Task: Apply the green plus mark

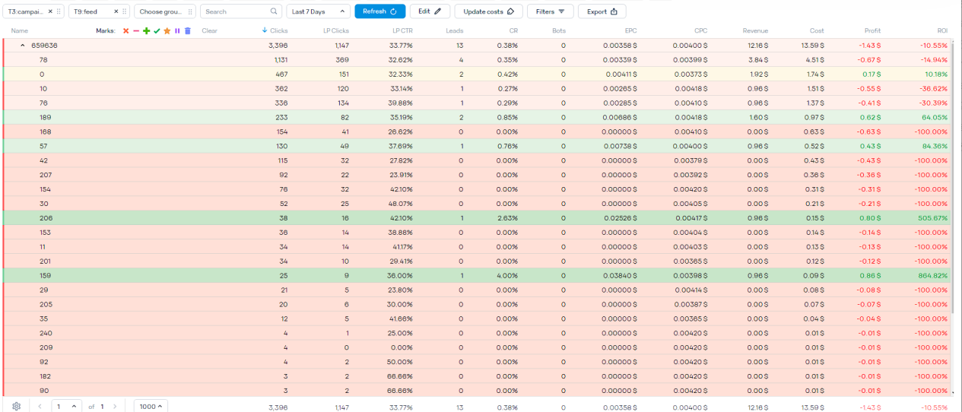Action: [146, 31]
